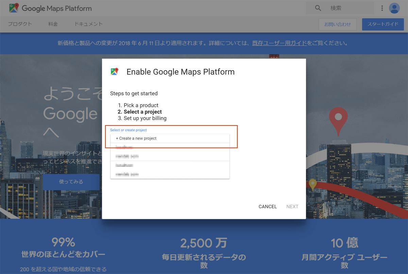Click the 月間アクティブ ユーザー数 caption

point(344,261)
